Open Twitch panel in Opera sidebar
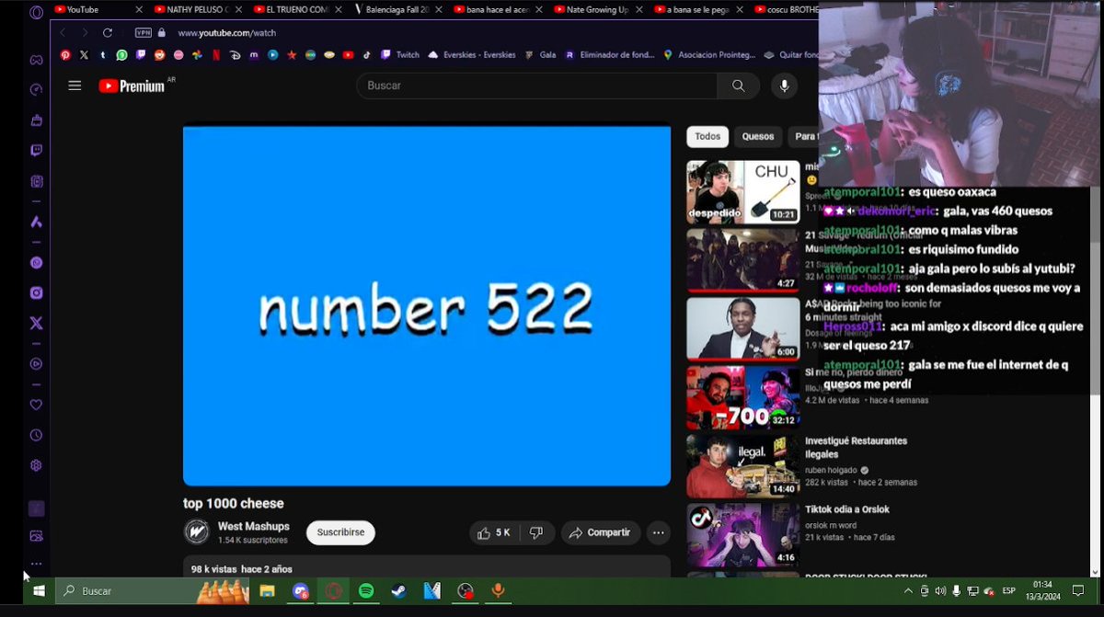This screenshot has width=1104, height=617. pos(36,150)
